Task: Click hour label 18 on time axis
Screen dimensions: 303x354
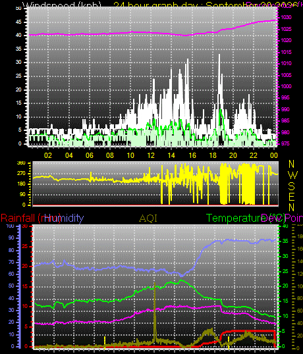Action: pos(213,155)
